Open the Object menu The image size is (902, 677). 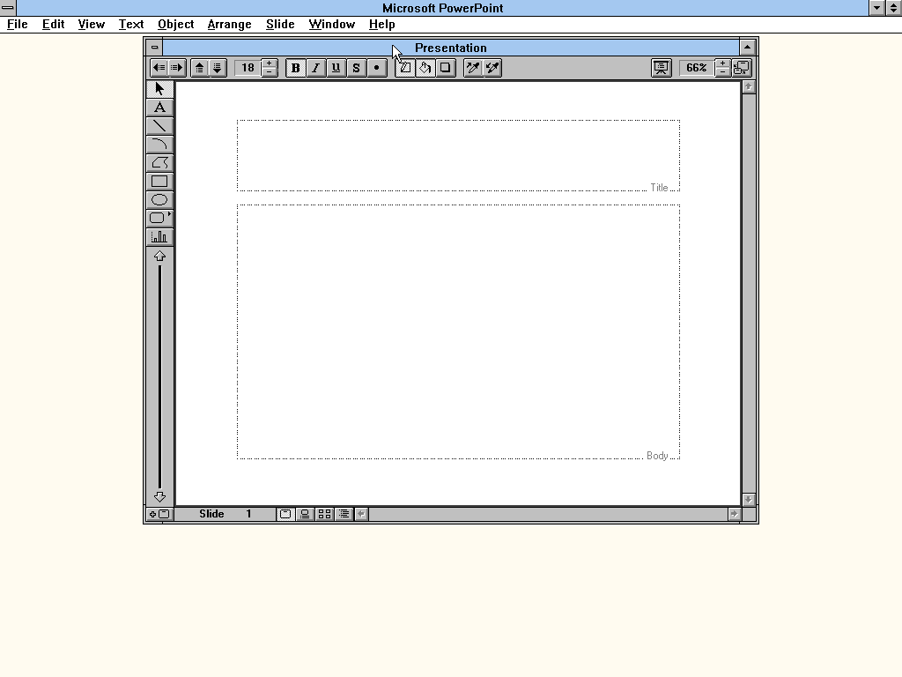(x=176, y=24)
